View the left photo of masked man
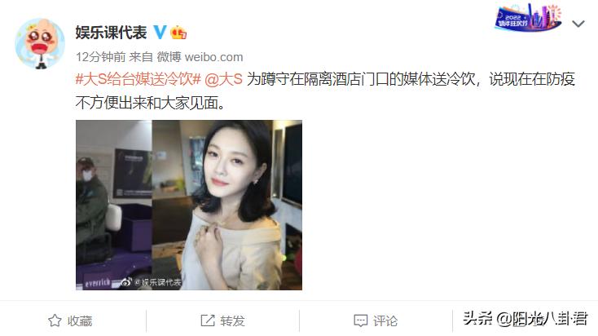 click(113, 205)
